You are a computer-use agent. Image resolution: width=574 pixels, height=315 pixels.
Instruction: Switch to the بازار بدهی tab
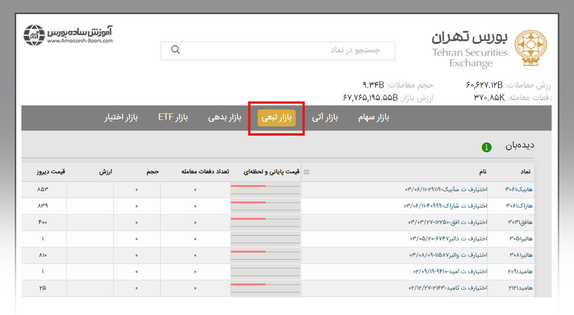click(224, 117)
